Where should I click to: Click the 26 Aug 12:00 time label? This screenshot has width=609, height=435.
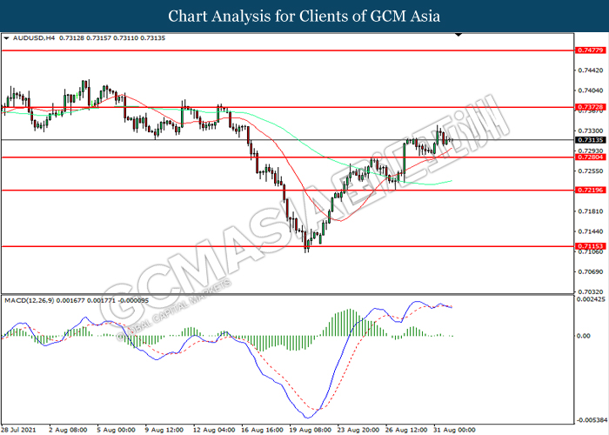click(x=406, y=430)
